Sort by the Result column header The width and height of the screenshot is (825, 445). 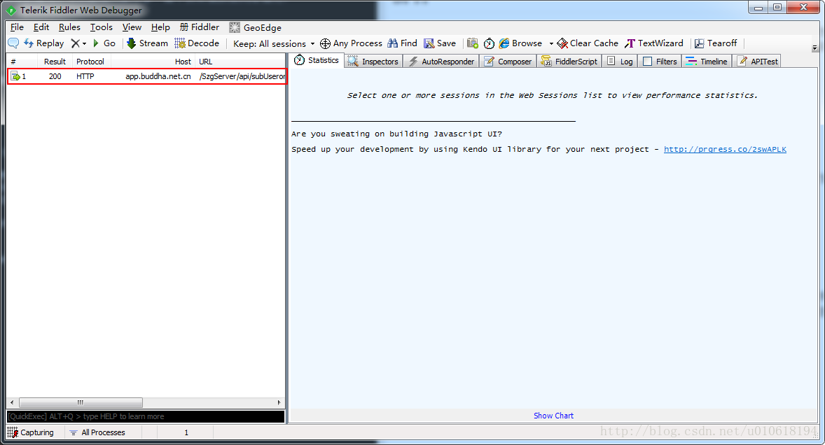55,62
